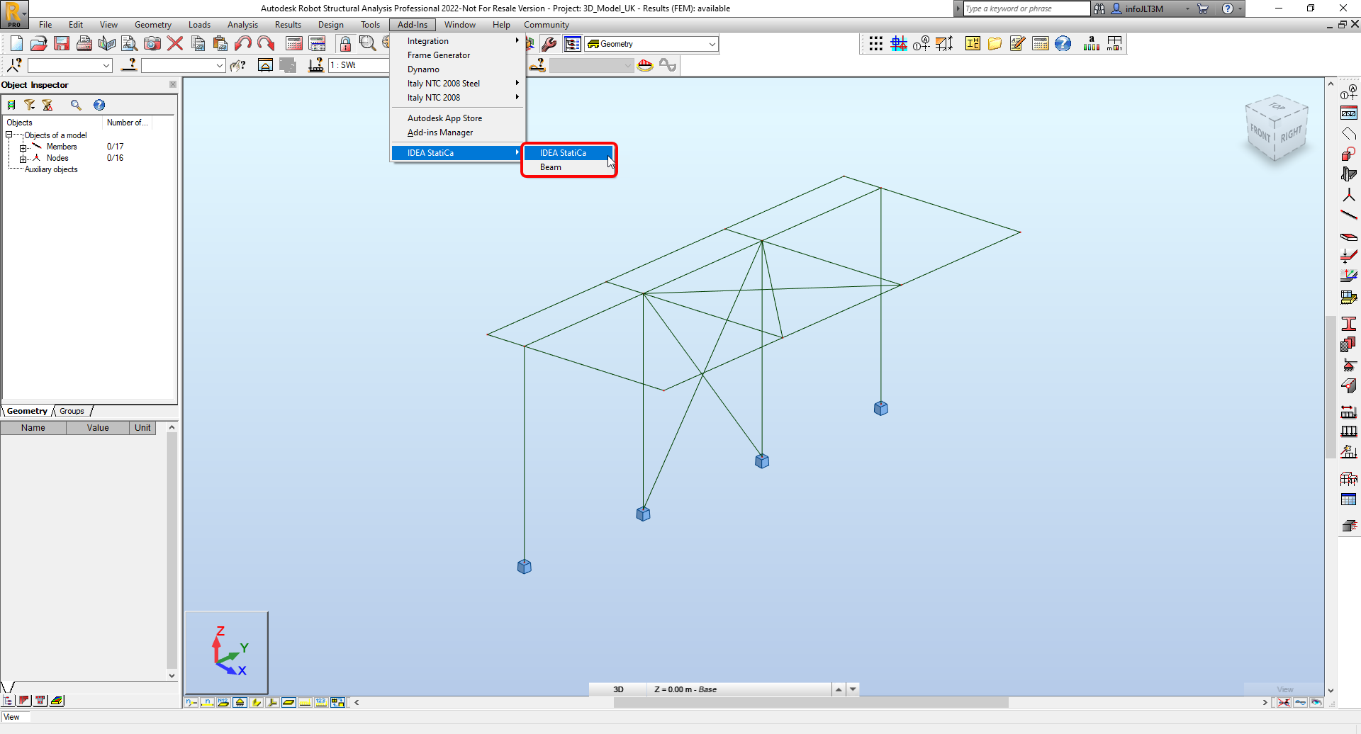Open the Geometry layout selector dropdown
This screenshot has height=734, width=1361.
point(711,43)
